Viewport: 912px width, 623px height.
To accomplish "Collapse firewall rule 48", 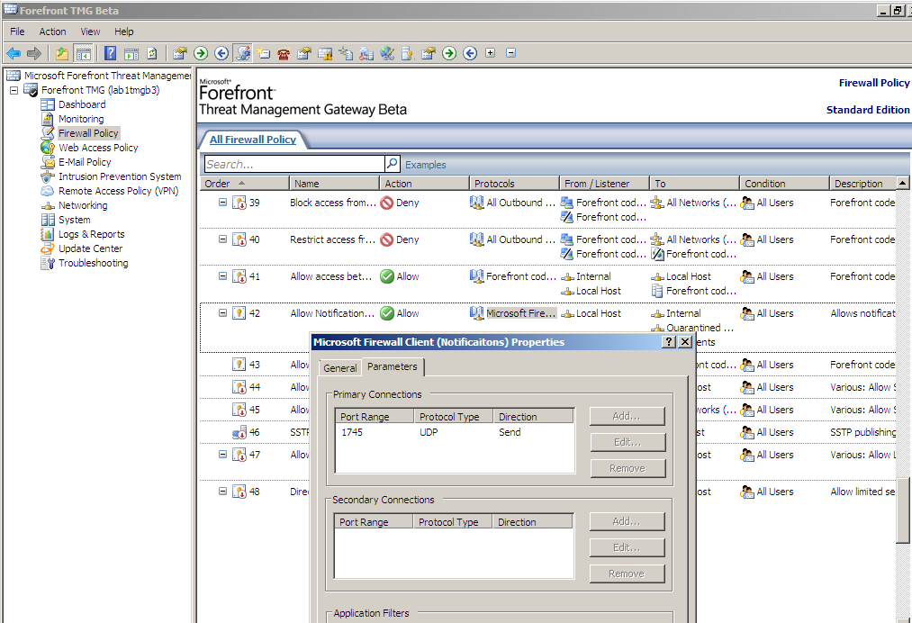I will (x=222, y=491).
